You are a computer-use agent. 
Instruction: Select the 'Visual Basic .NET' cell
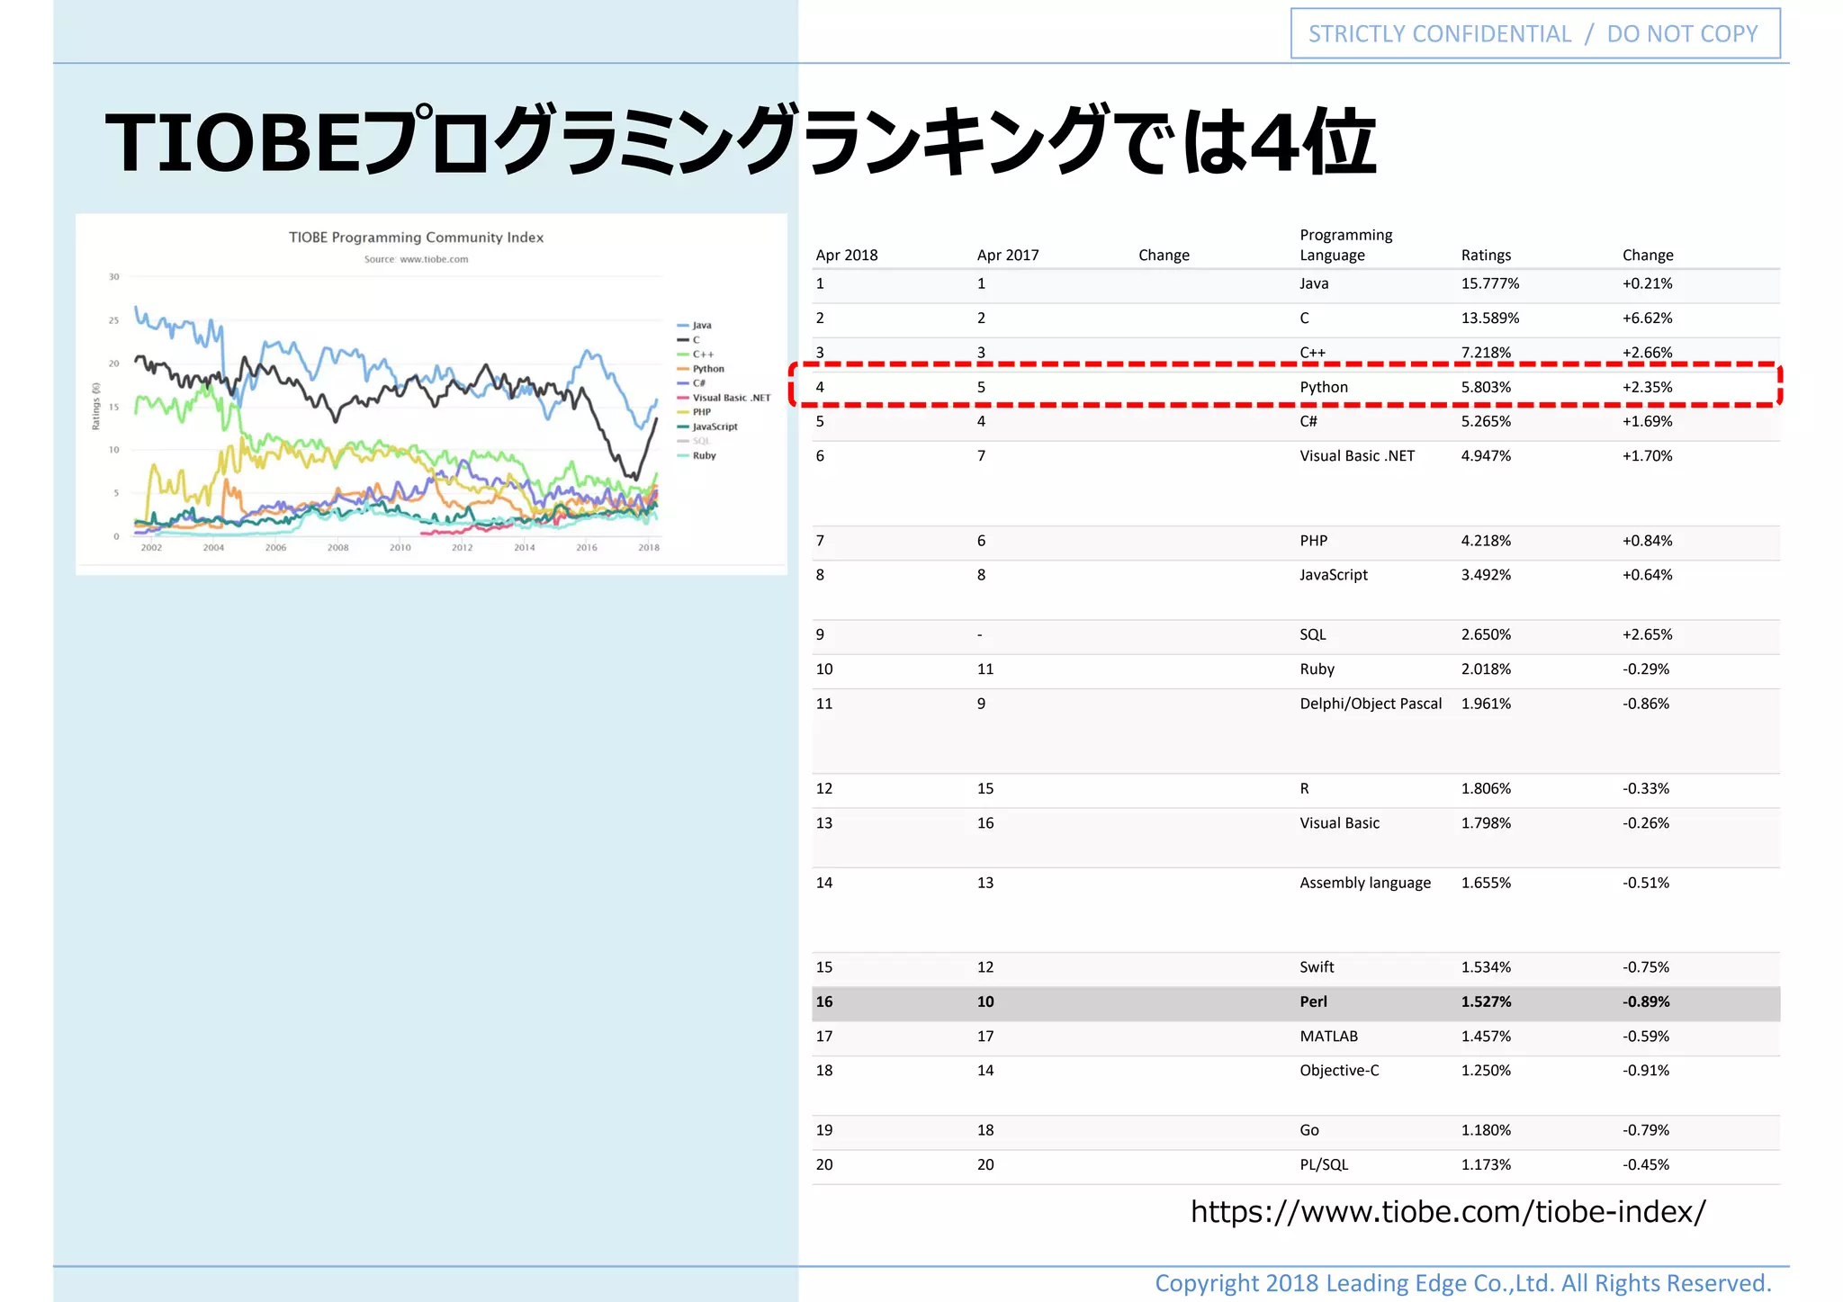pos(1357,455)
